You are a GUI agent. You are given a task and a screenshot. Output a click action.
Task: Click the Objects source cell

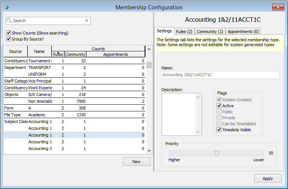[16, 94]
